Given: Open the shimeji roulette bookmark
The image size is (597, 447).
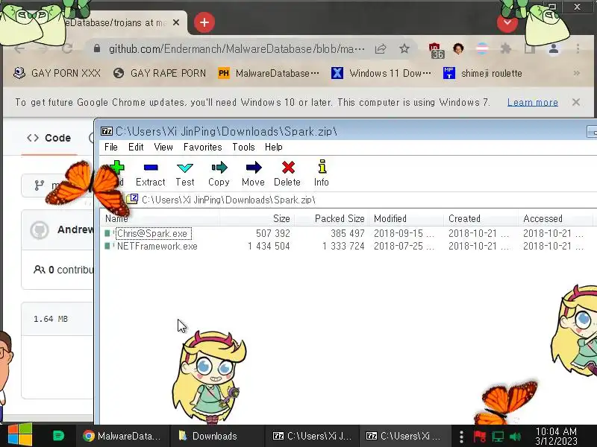Looking at the screenshot, I should point(483,73).
